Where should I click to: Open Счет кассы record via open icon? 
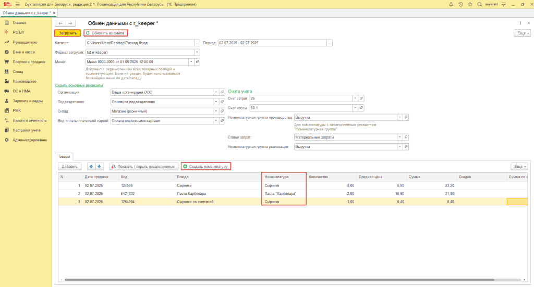[x=361, y=108]
